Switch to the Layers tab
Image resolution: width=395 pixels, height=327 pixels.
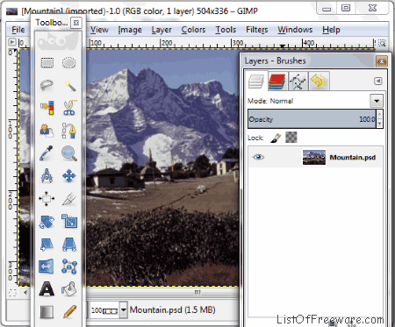click(x=256, y=81)
